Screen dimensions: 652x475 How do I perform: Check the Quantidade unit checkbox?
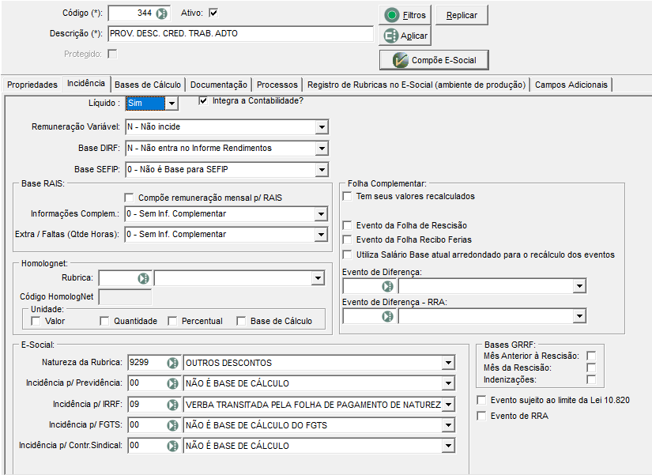click(x=105, y=321)
